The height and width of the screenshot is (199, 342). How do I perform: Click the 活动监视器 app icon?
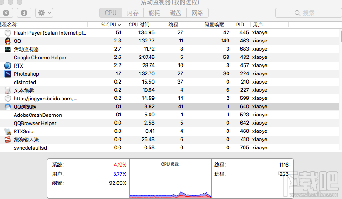point(8,49)
